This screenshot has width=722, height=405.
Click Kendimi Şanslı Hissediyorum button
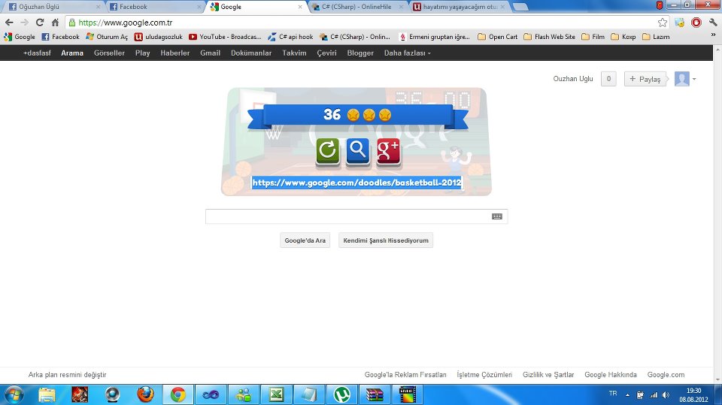coord(386,240)
